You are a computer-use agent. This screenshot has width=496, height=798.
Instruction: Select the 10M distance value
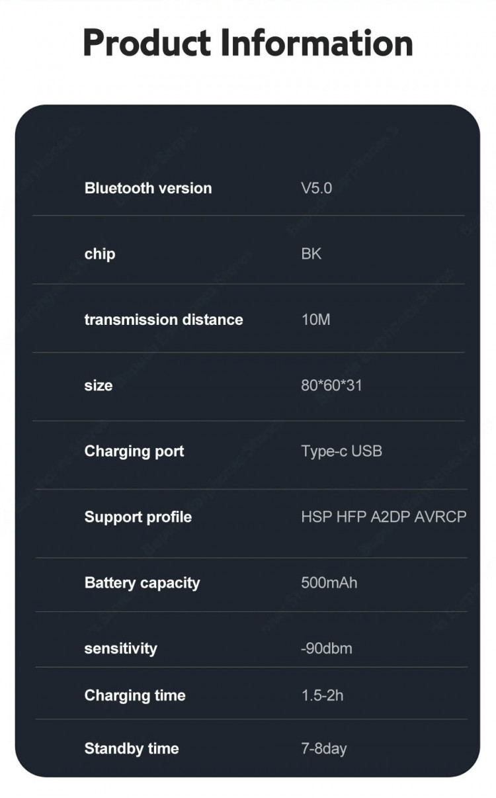click(x=315, y=320)
